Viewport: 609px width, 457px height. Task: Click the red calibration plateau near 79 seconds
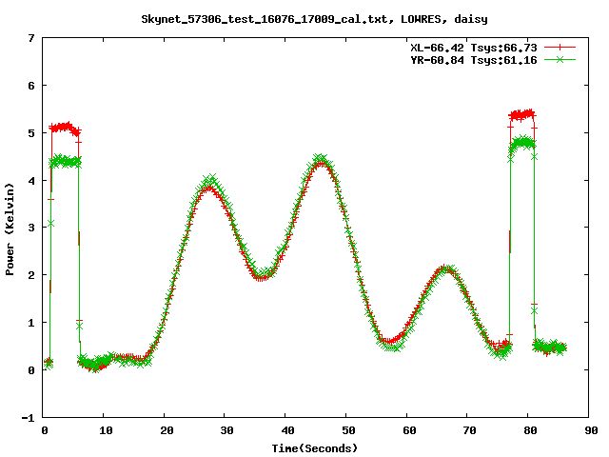pos(522,114)
